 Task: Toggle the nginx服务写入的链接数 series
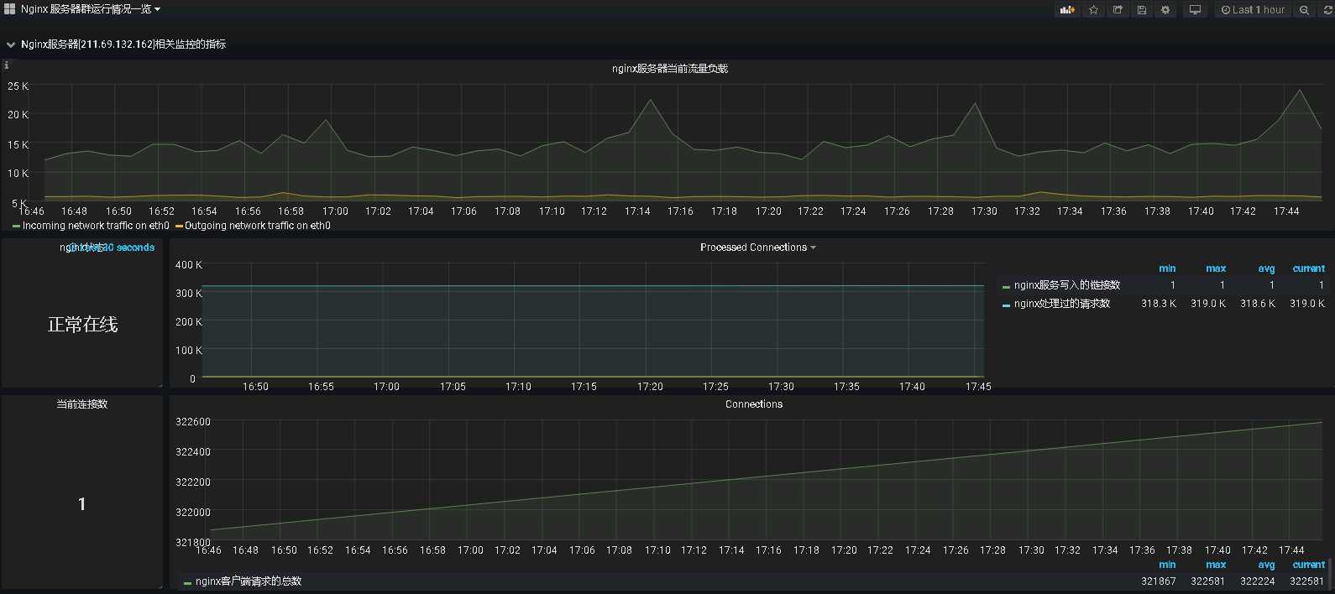1066,285
